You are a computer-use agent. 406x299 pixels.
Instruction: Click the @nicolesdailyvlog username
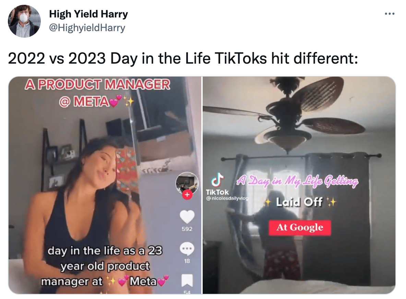pos(227,198)
